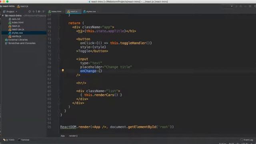Image resolution: width=256 pixels, height=144 pixels.
Task: Select vanilla.js in the project tree
Action: point(16,36)
